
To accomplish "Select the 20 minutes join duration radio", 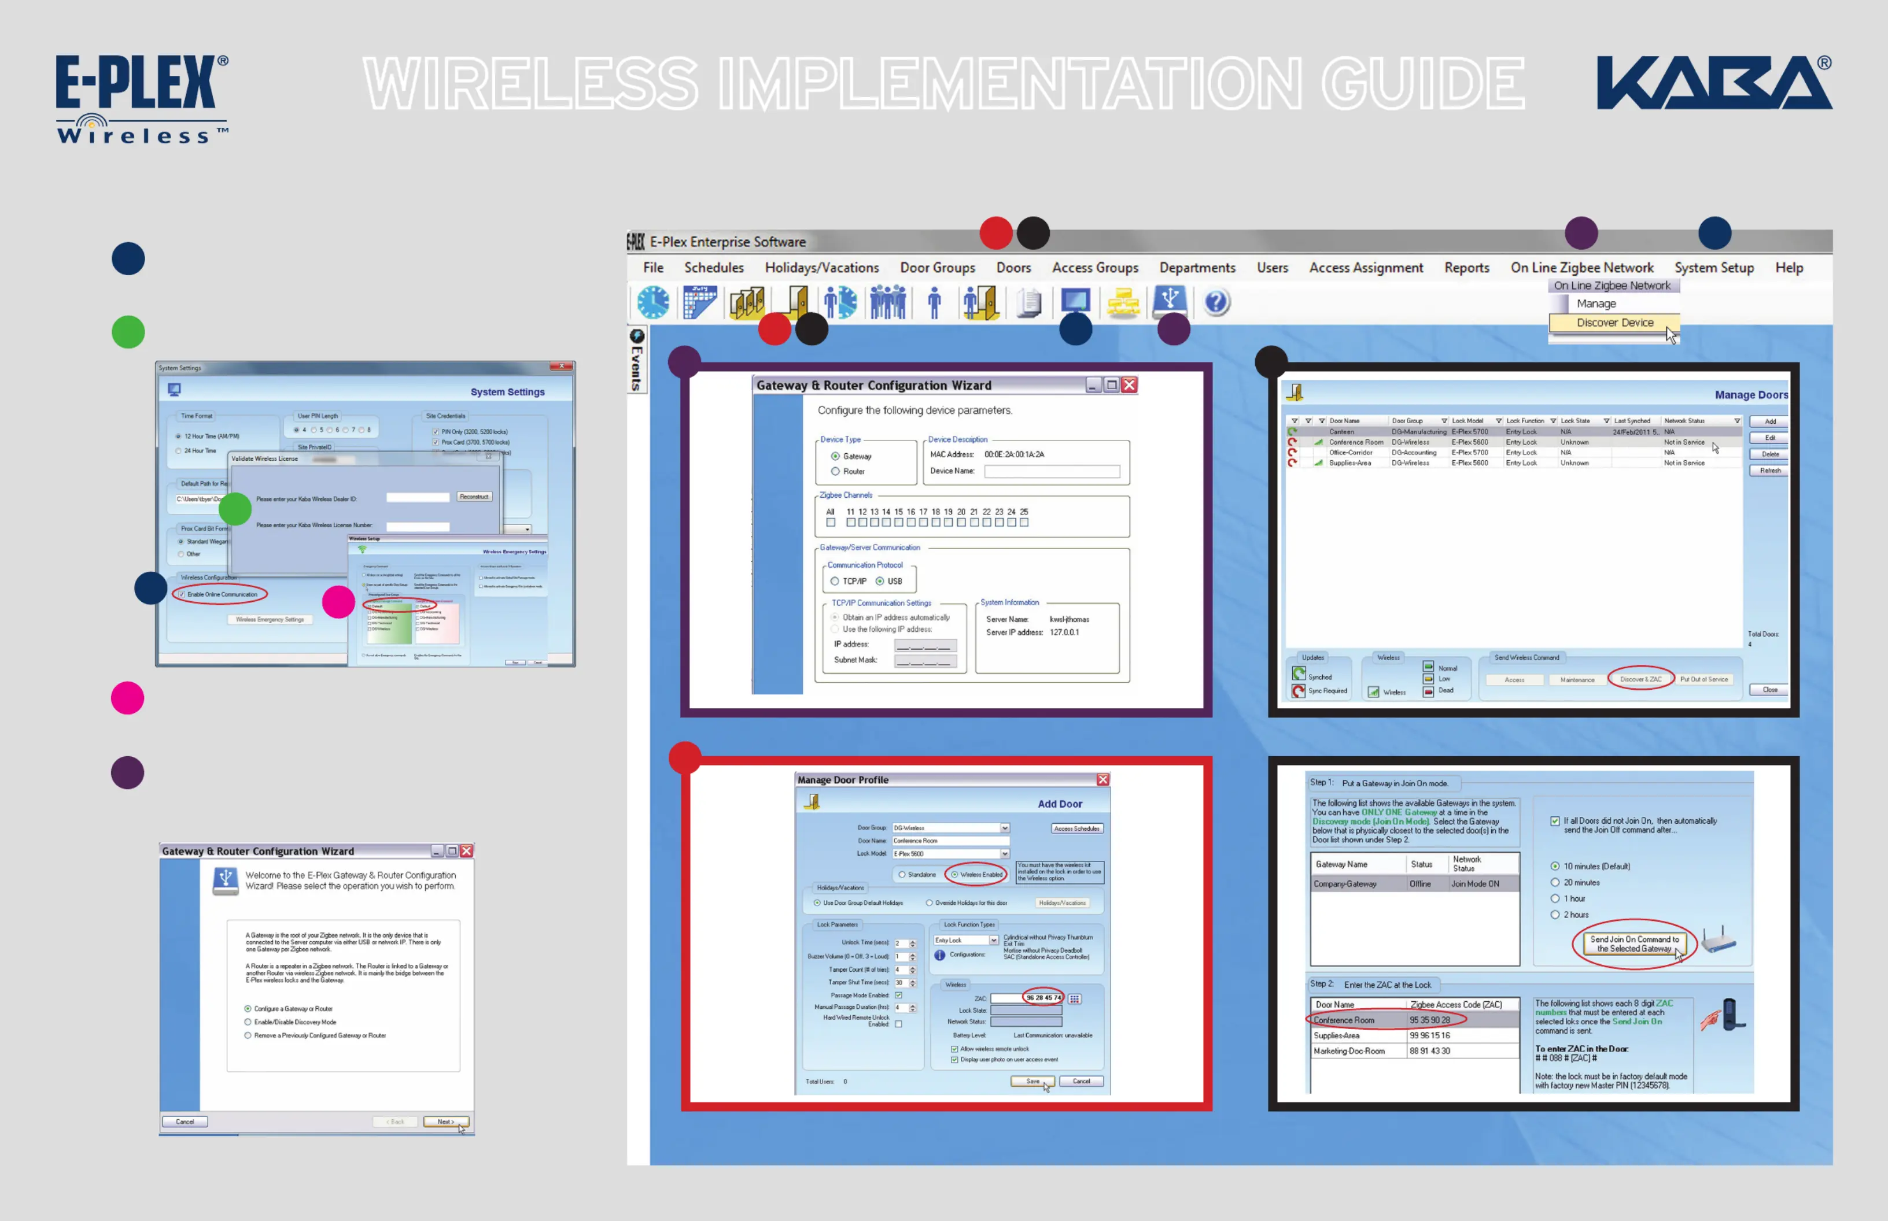I will (1555, 882).
